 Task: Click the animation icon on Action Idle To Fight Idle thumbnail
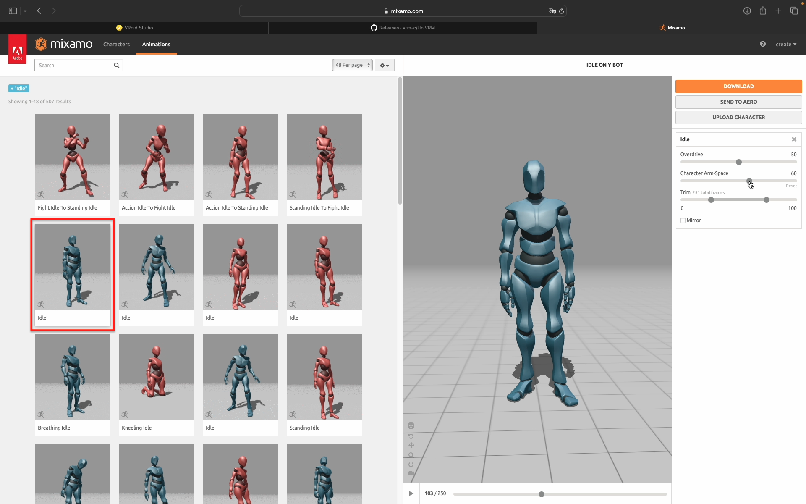(x=125, y=194)
